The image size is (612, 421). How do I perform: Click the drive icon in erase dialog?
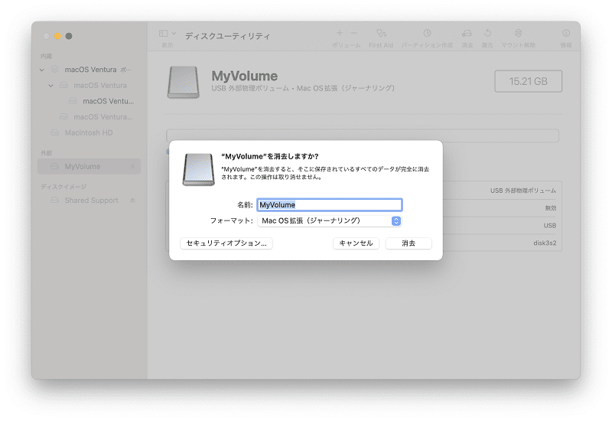[x=198, y=169]
